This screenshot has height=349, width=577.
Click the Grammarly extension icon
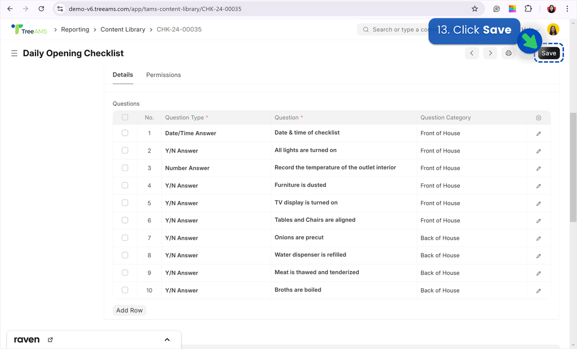point(496,9)
